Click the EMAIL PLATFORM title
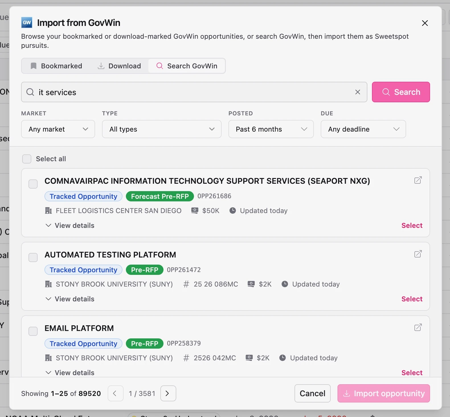 (79, 328)
